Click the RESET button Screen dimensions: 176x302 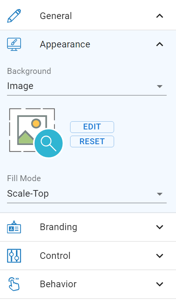92,141
